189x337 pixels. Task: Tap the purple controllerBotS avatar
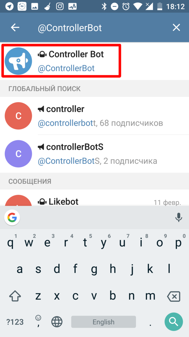tap(18, 154)
